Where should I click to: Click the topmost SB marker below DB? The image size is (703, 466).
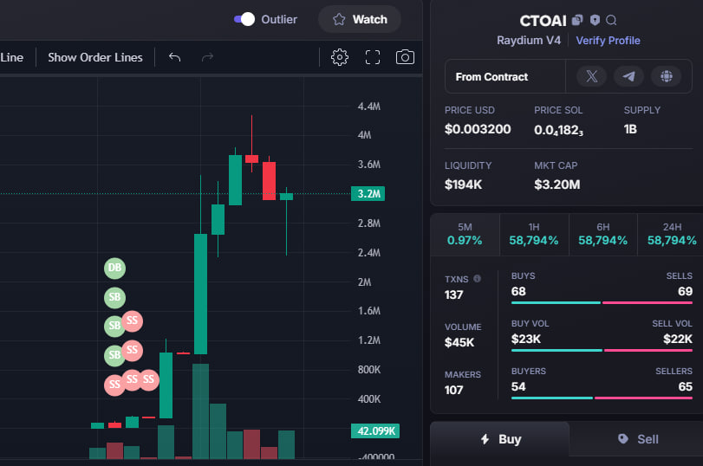tap(114, 297)
